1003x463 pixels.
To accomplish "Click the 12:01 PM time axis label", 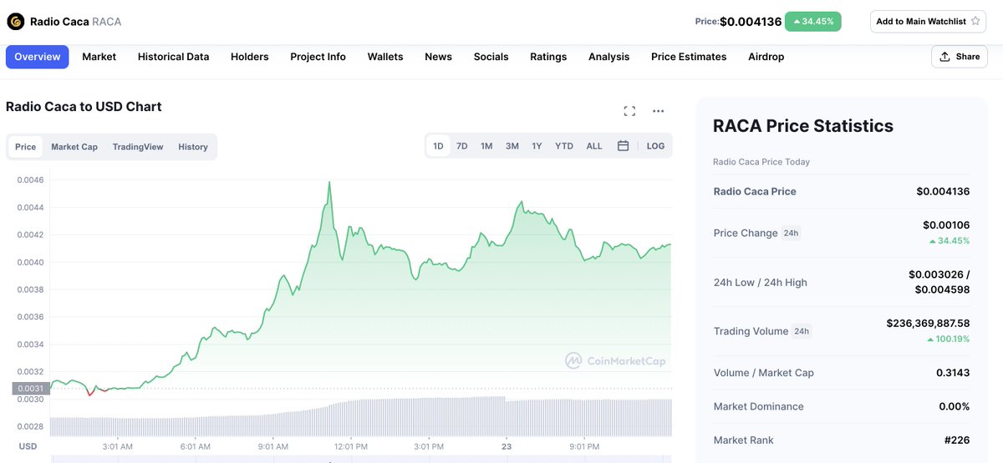I will tap(350, 446).
